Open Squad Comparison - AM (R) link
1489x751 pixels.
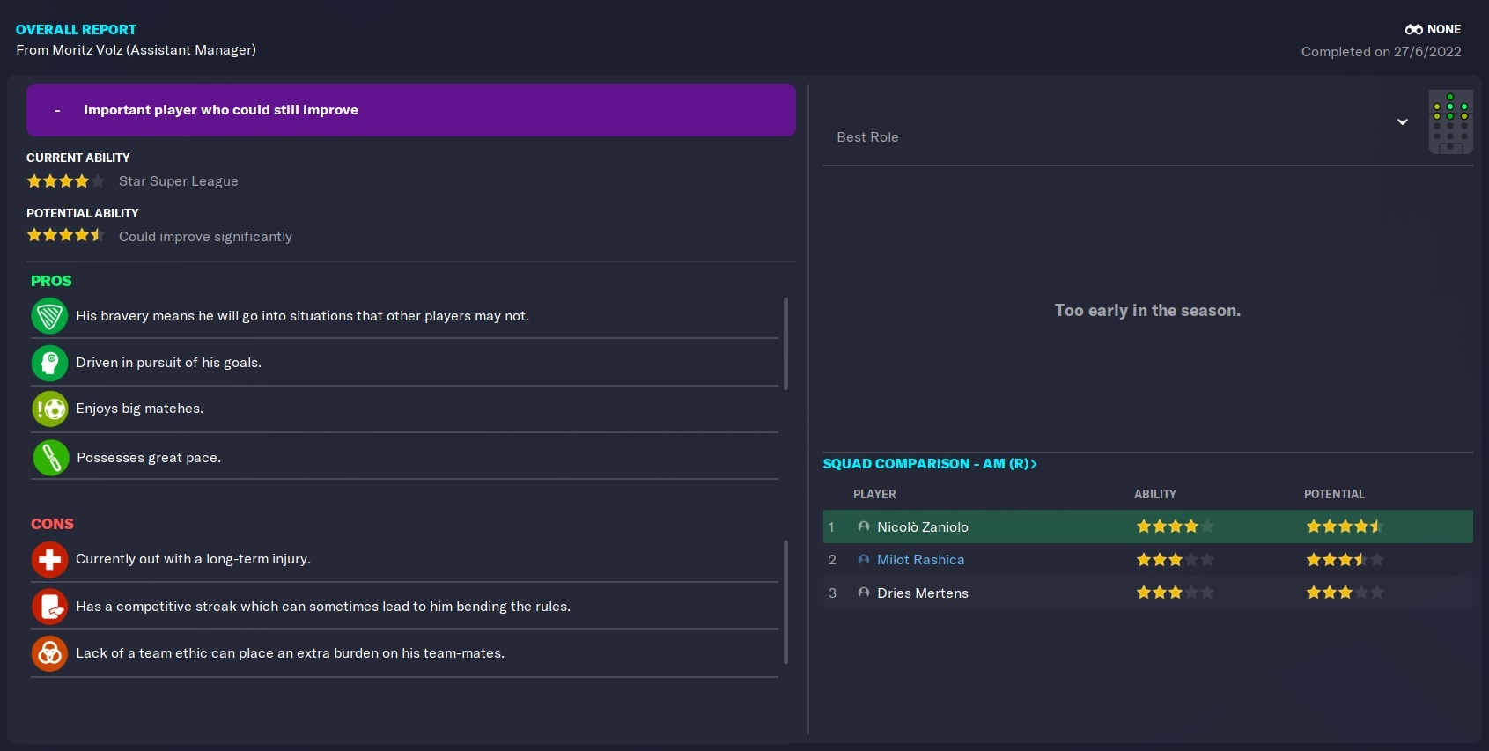tap(929, 464)
